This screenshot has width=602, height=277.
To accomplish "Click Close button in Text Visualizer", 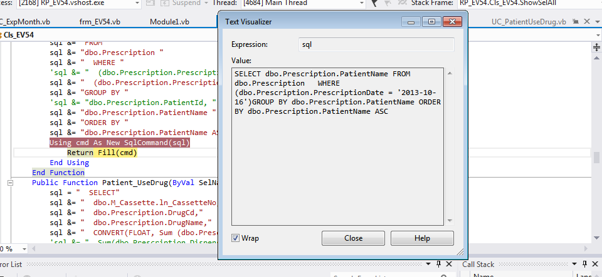I will [x=353, y=238].
